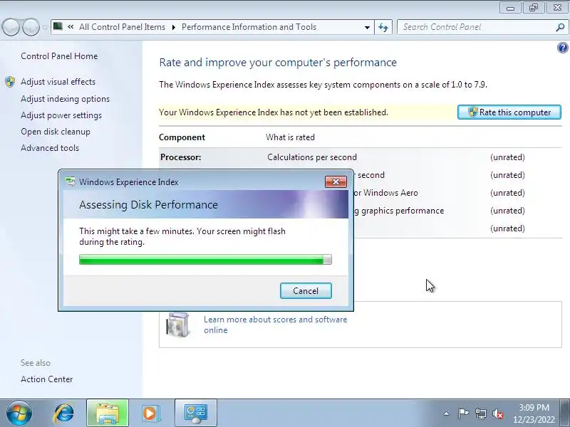Viewport: 570px width, 427px height.
Task: Click the shield icon beside visual effects
Action: (10, 82)
